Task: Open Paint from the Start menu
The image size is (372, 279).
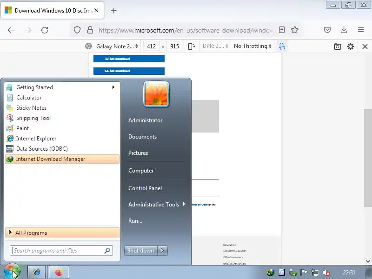Action: (x=62, y=128)
